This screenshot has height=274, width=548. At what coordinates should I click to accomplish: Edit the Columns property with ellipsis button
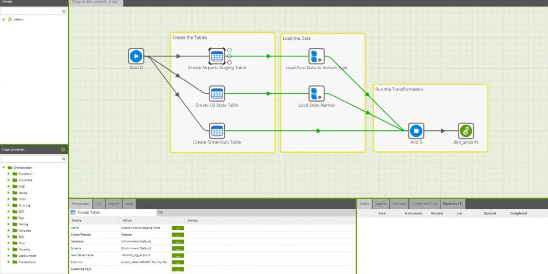(x=178, y=262)
